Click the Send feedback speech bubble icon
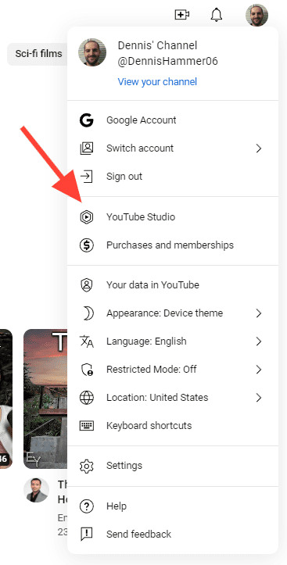This screenshot has height=565, width=287. (87, 534)
